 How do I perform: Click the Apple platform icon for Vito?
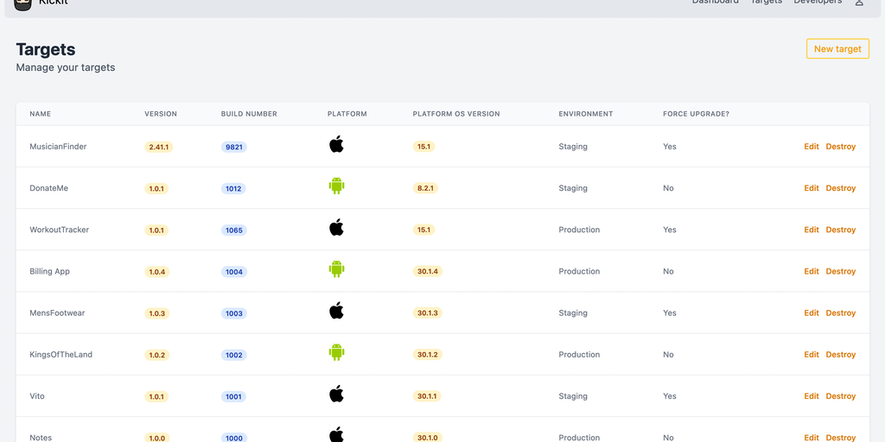click(336, 395)
